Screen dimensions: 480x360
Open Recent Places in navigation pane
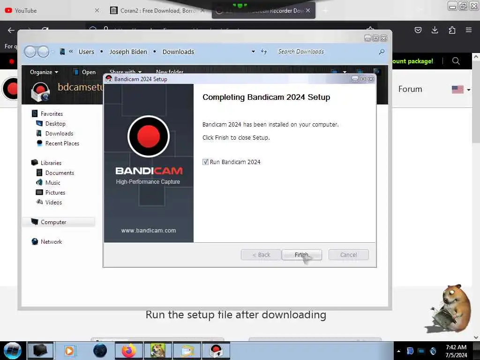[62, 143]
